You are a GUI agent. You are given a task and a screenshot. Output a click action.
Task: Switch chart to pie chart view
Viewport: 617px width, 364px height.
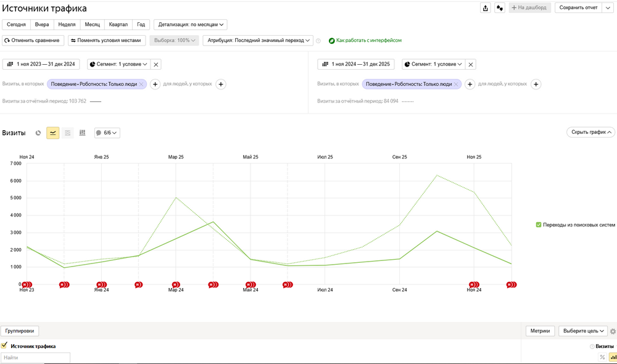point(38,133)
